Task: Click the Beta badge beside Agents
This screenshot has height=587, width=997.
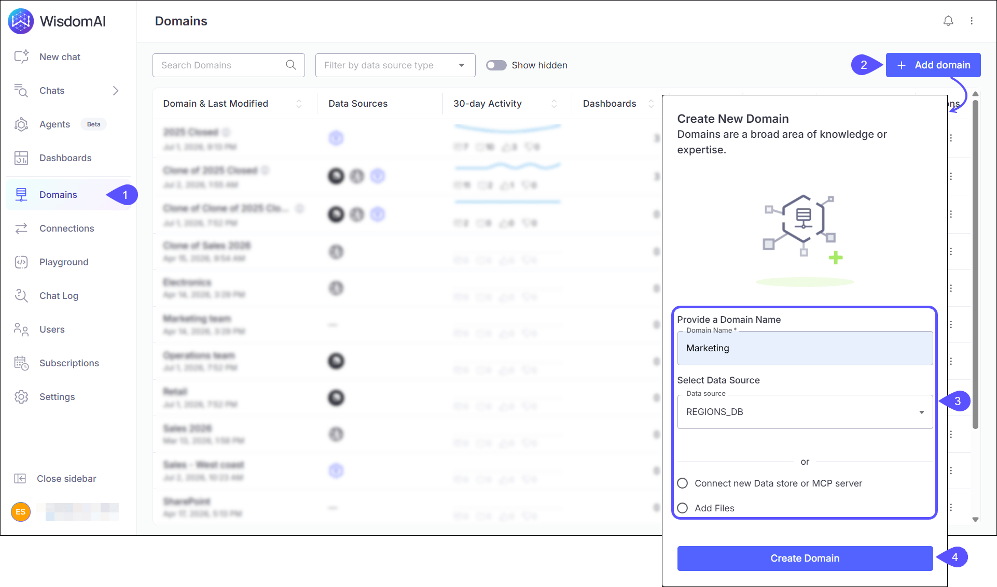Action: pyautogui.click(x=93, y=124)
